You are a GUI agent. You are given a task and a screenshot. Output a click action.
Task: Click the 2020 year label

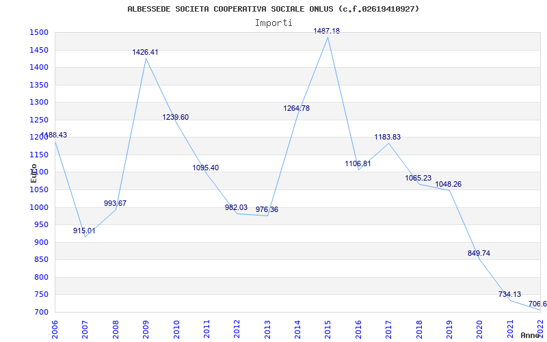pyautogui.click(x=480, y=329)
